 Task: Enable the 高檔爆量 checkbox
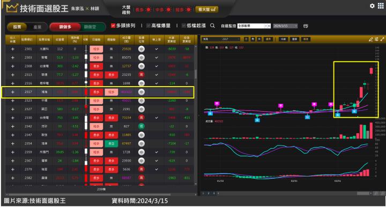point(149,26)
